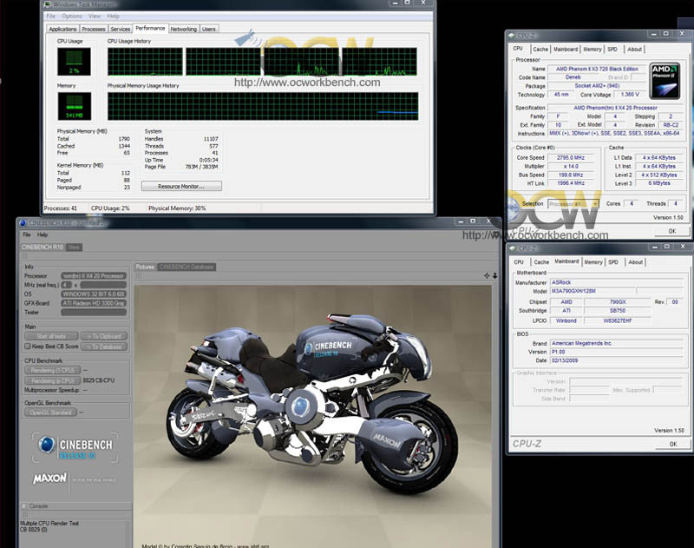Click the Tester input field in CINEBENCH
The width and height of the screenshot is (694, 548).
coord(94,312)
